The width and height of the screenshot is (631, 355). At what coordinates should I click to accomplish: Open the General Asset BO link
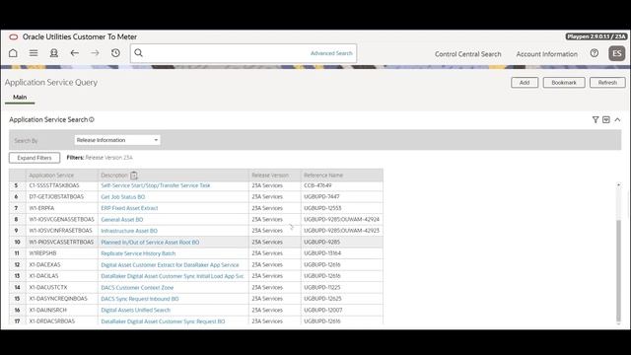coord(122,219)
